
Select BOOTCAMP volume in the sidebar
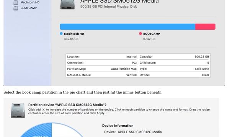pos(29,8)
